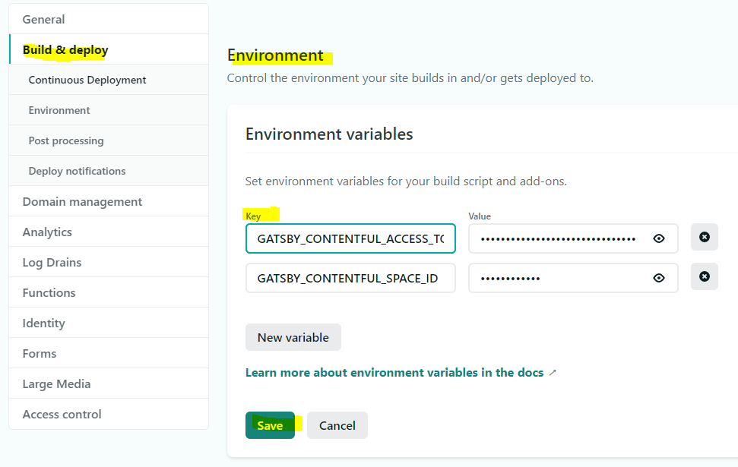The width and height of the screenshot is (738, 467).
Task: Follow the environment variables docs link
Action: [394, 373]
